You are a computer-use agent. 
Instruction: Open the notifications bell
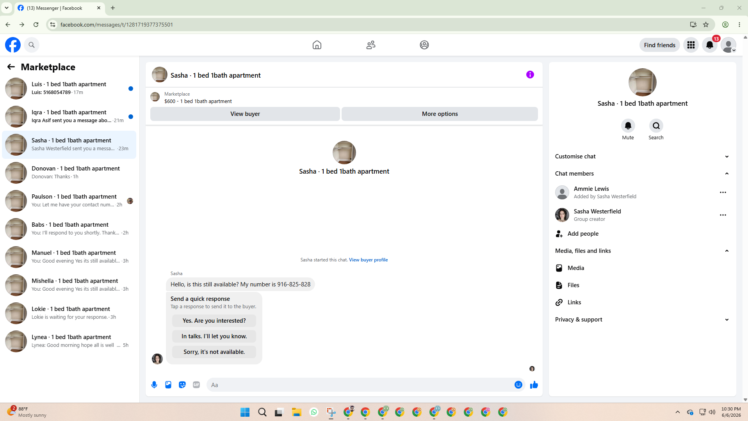(710, 45)
